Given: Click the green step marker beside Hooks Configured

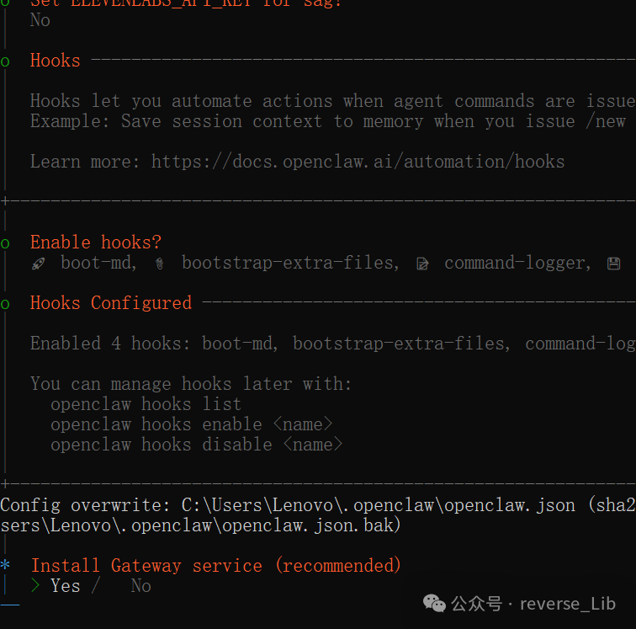Looking at the screenshot, I should click(x=5, y=304).
